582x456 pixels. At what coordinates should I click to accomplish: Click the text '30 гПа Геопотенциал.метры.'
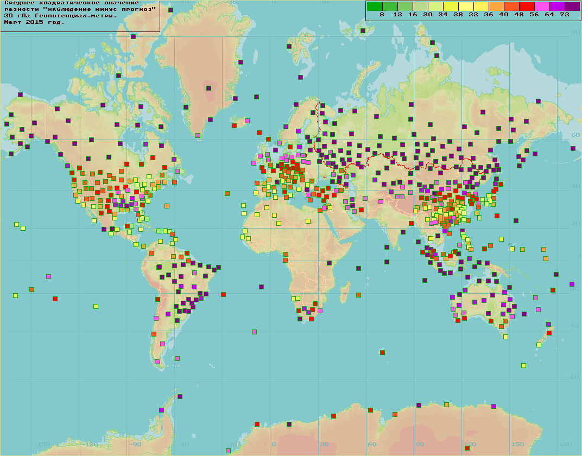(x=60, y=16)
